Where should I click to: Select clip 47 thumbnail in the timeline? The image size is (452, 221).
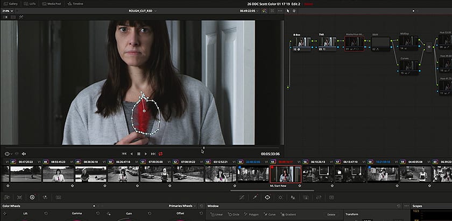click(x=26, y=174)
